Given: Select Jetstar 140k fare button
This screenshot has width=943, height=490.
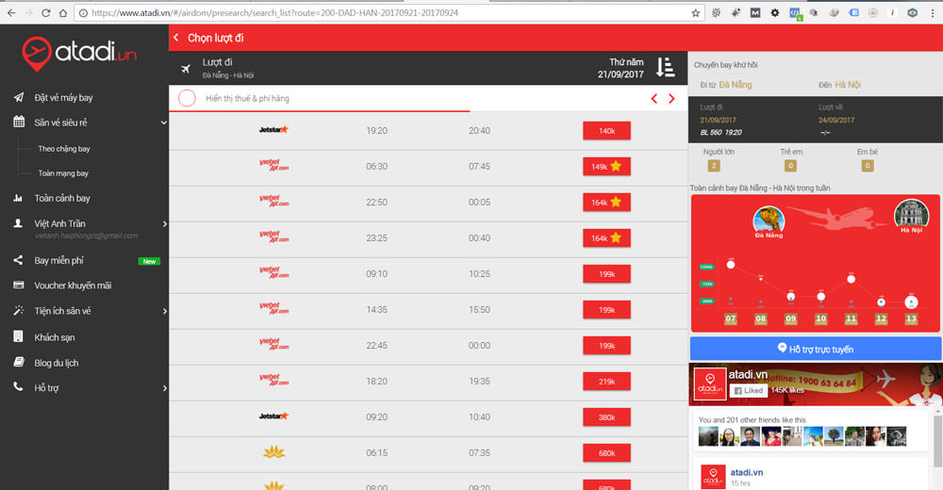Looking at the screenshot, I should (x=606, y=131).
